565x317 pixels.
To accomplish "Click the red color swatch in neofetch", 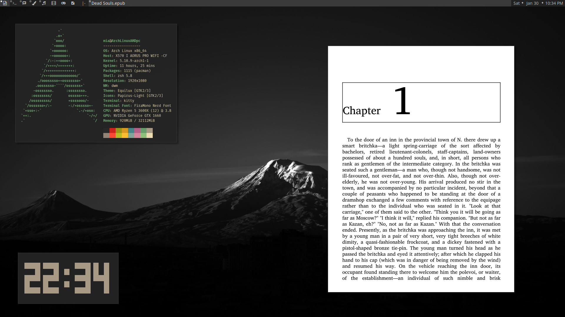I will click(x=112, y=131).
